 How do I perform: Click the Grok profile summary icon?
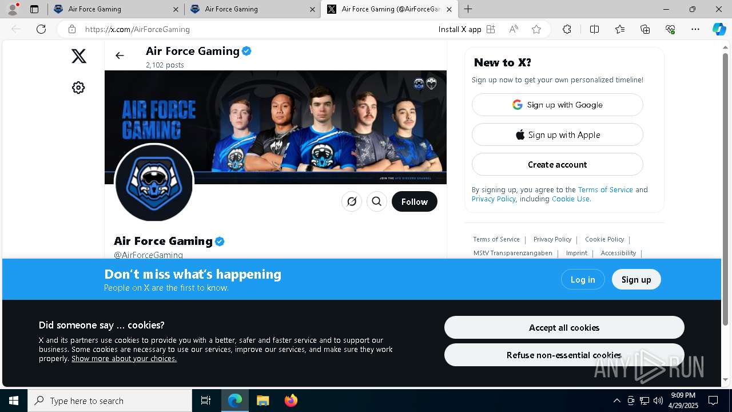click(x=352, y=201)
